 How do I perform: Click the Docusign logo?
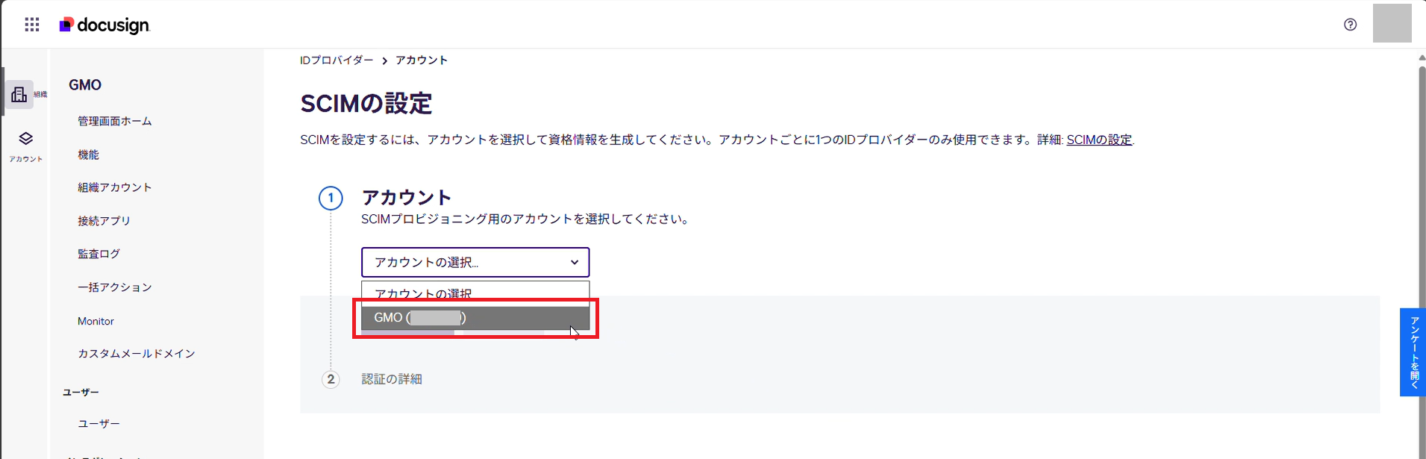(x=104, y=25)
